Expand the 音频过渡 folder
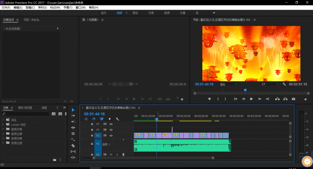The width and height of the screenshot is (313, 169). (3, 134)
